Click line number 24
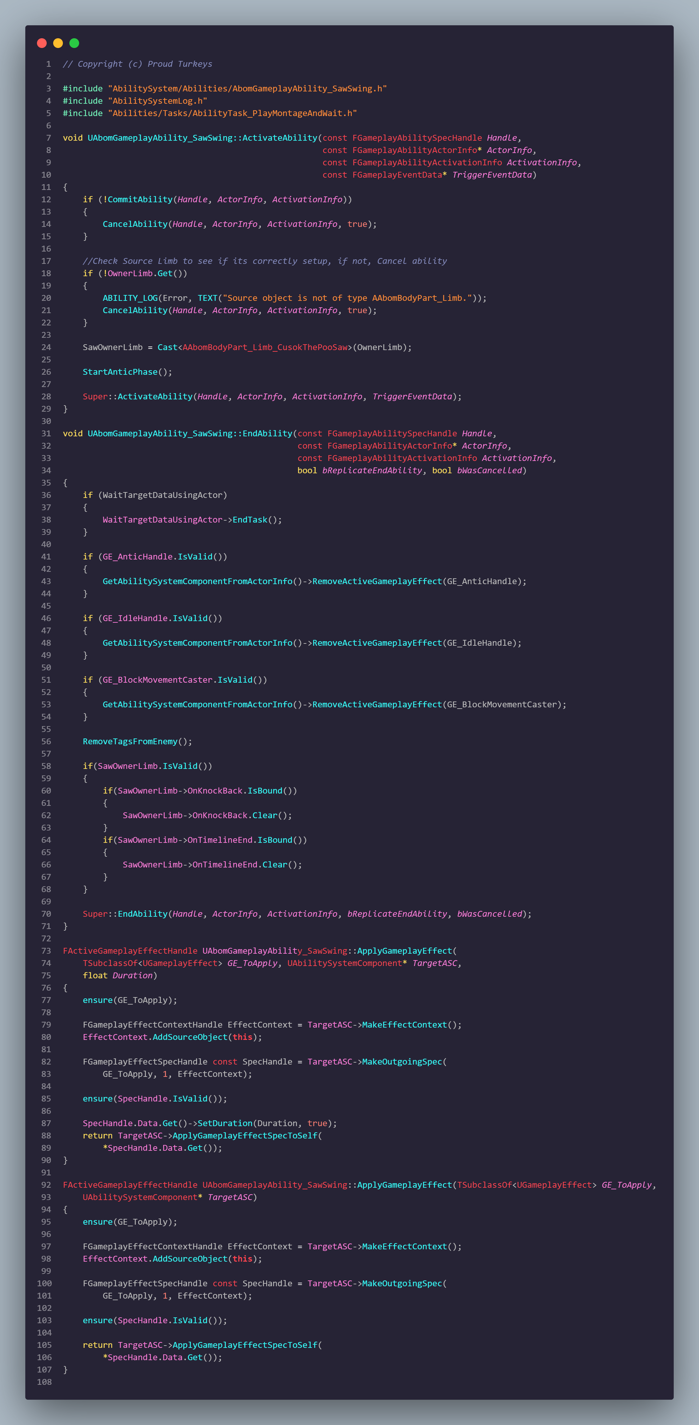Screen dimensions: 699x1425 click(46, 347)
